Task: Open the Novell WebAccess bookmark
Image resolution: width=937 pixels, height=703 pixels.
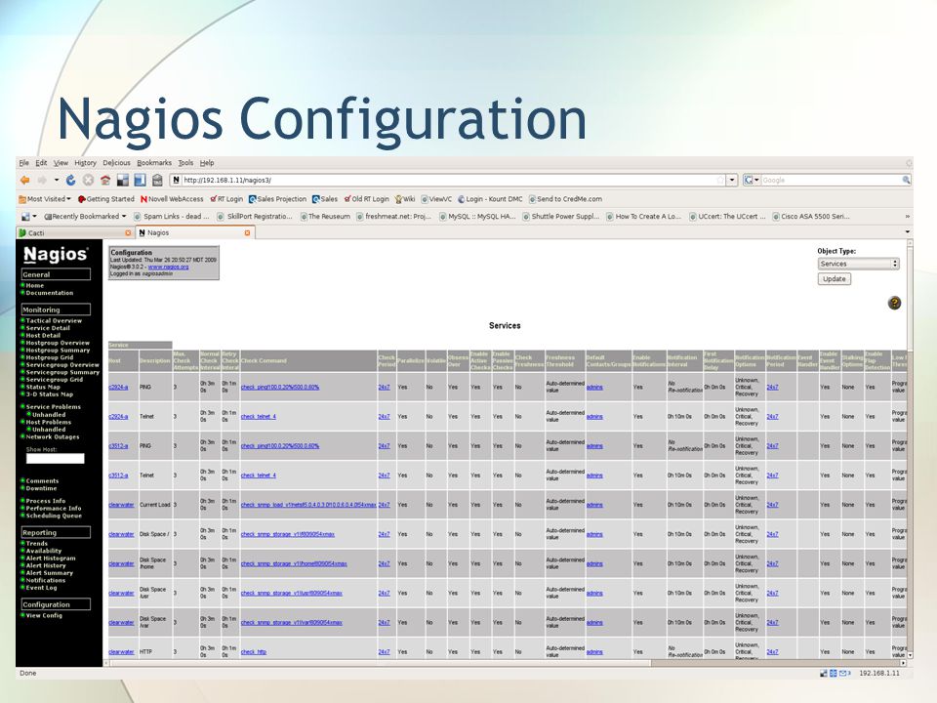Action: [172, 199]
